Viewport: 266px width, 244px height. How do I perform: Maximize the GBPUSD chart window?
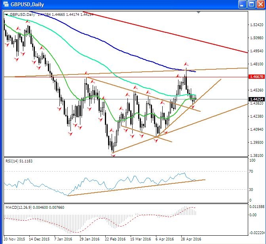251,5
